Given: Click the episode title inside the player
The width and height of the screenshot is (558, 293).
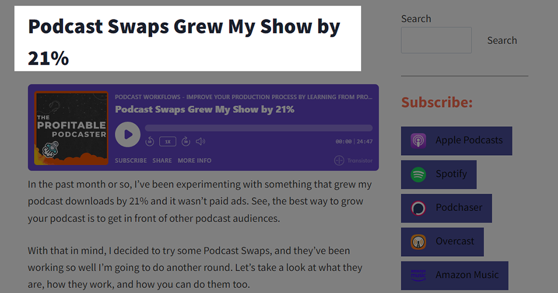Looking at the screenshot, I should pos(205,109).
